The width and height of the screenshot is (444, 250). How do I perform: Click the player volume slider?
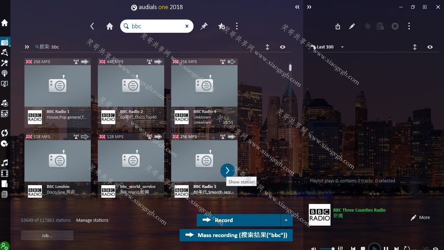[327, 249]
